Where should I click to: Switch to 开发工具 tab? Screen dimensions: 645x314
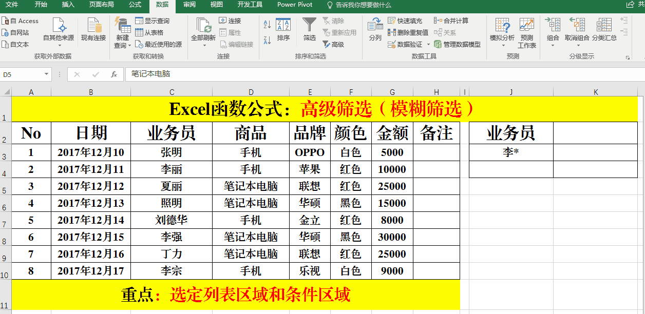(250, 5)
